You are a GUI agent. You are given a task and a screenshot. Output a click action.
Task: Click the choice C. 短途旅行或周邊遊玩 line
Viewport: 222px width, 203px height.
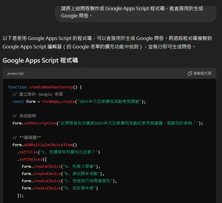click(x=69, y=181)
